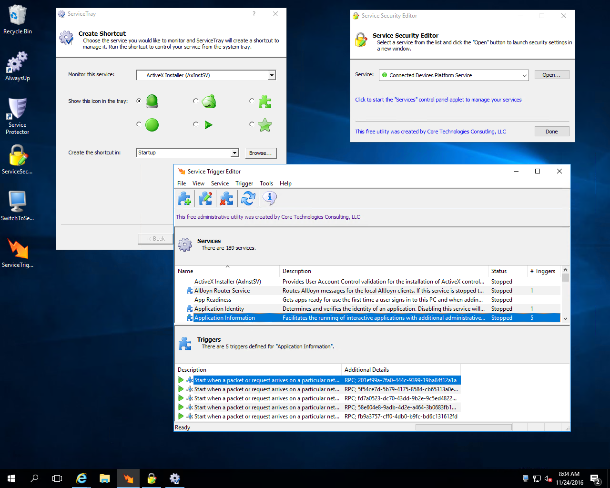
Task: Sort triggers list by Description column
Action: (x=258, y=370)
